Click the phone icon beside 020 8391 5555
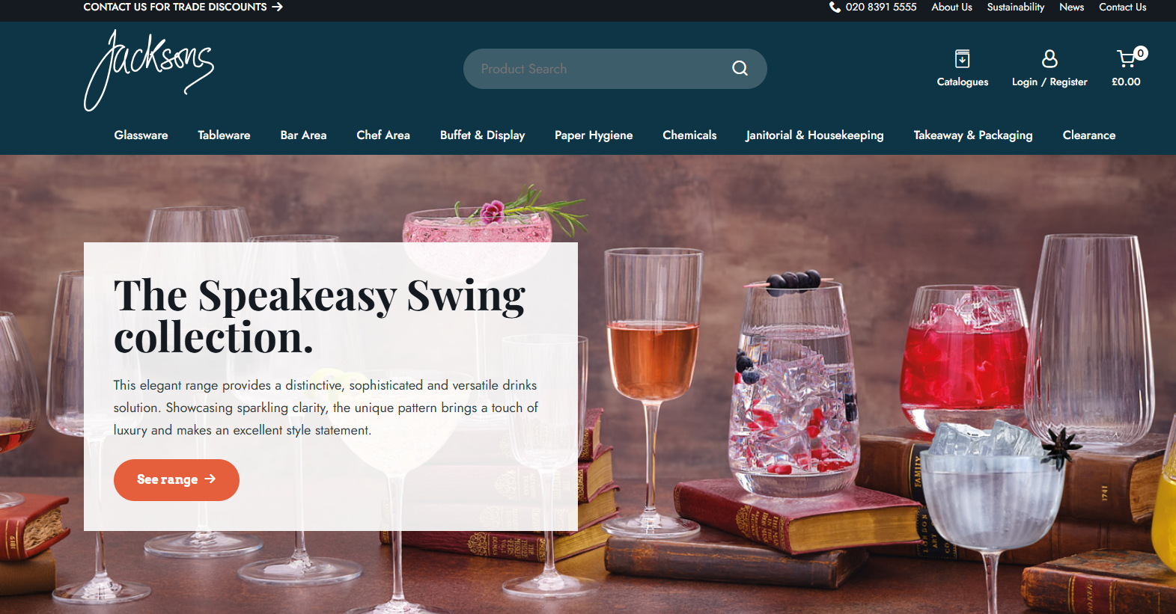This screenshot has height=614, width=1176. point(835,7)
